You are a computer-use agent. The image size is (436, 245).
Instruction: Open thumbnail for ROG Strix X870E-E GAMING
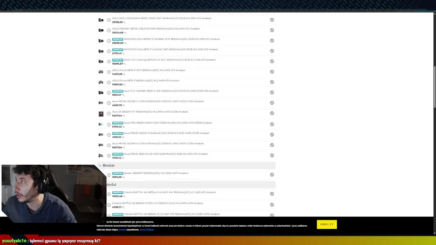[101, 41]
